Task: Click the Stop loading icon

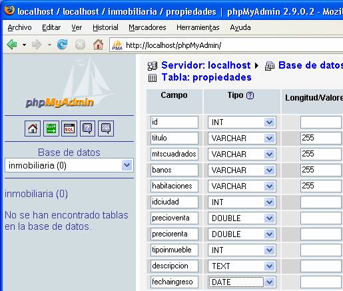Action: [80, 45]
